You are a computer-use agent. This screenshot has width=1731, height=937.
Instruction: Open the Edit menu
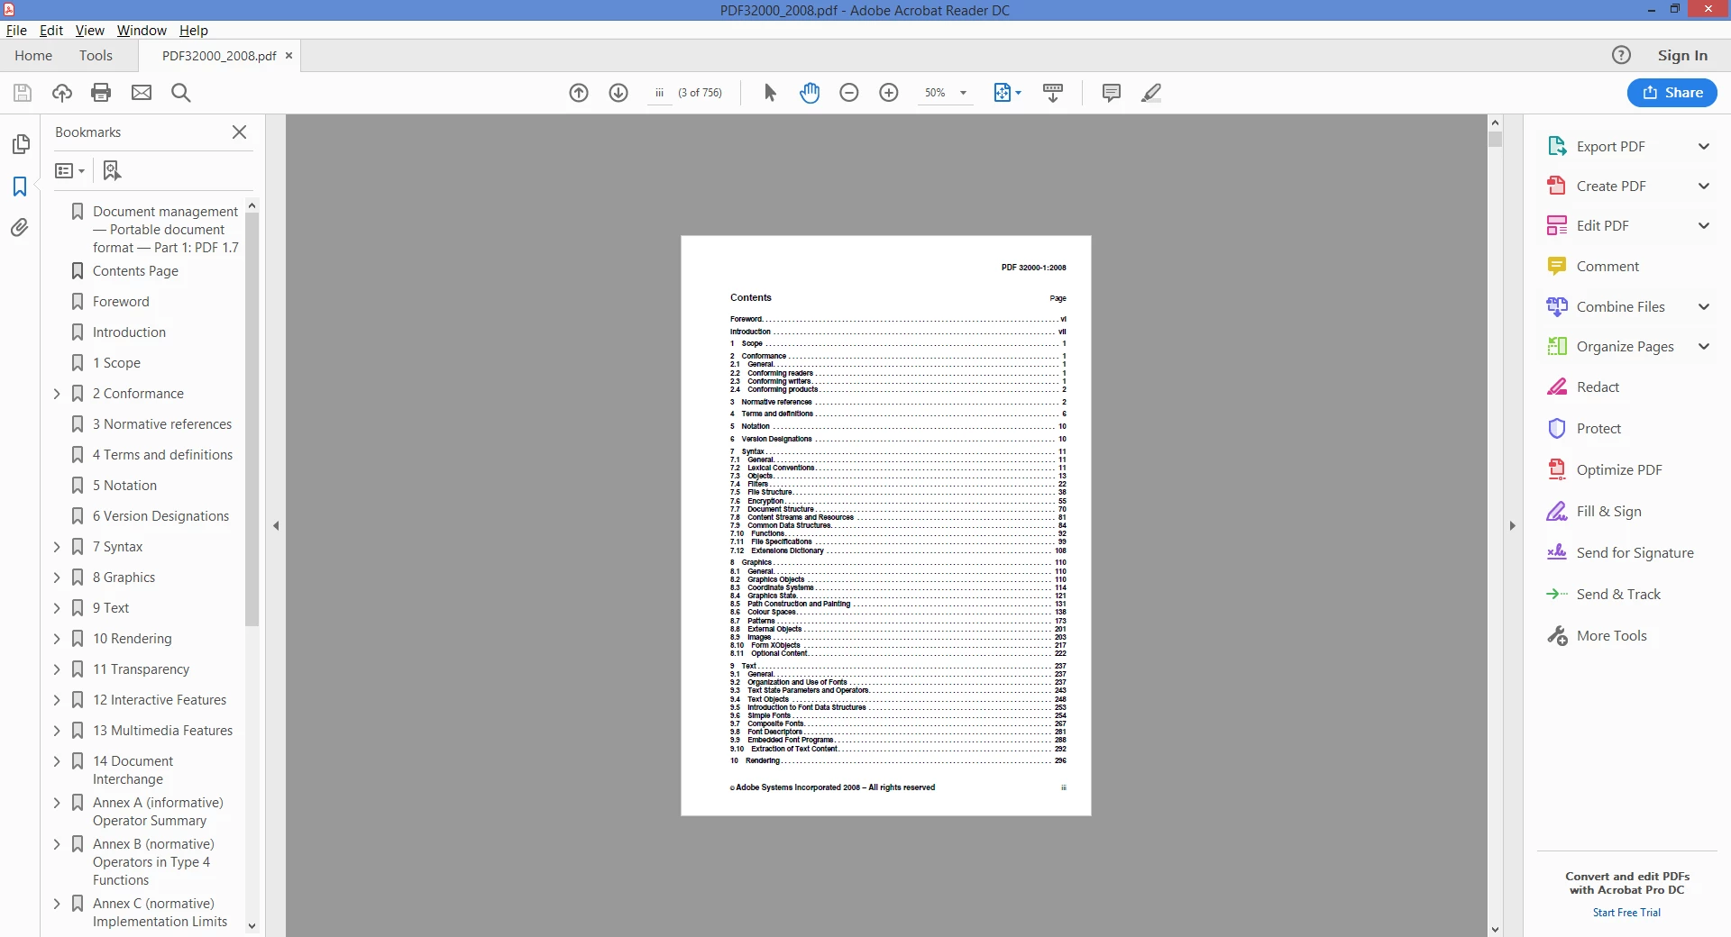click(x=51, y=30)
